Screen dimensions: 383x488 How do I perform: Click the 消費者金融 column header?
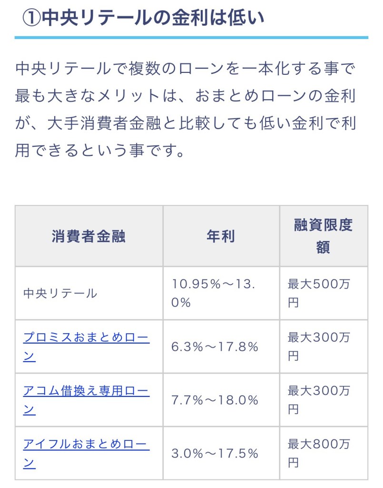(88, 236)
